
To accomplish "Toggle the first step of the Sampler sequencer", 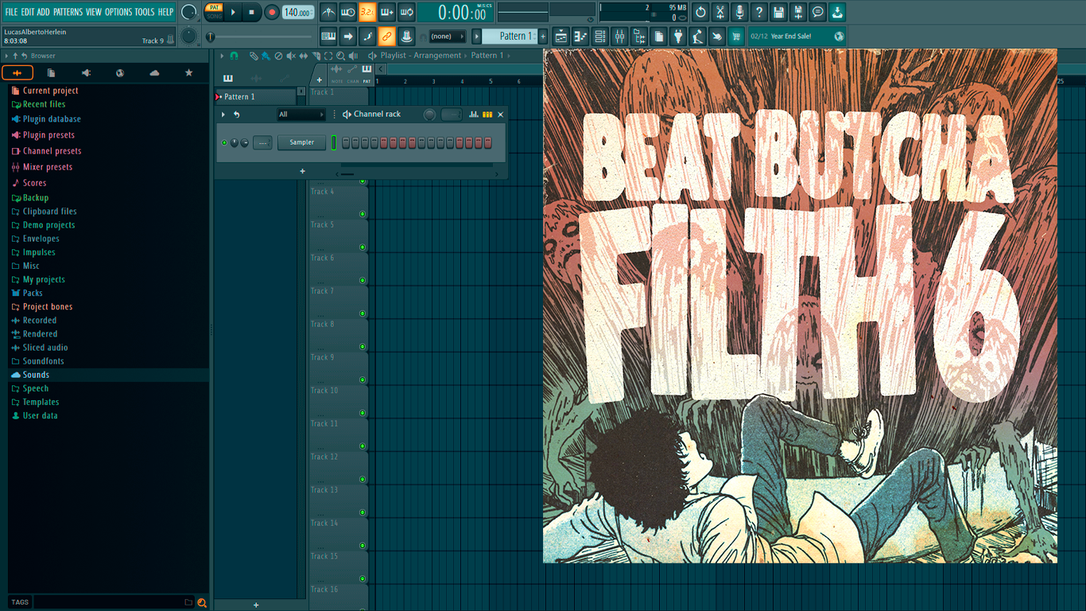I will click(x=346, y=142).
